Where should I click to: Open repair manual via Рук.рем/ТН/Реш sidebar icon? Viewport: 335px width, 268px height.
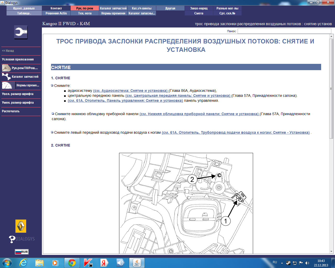point(6,68)
